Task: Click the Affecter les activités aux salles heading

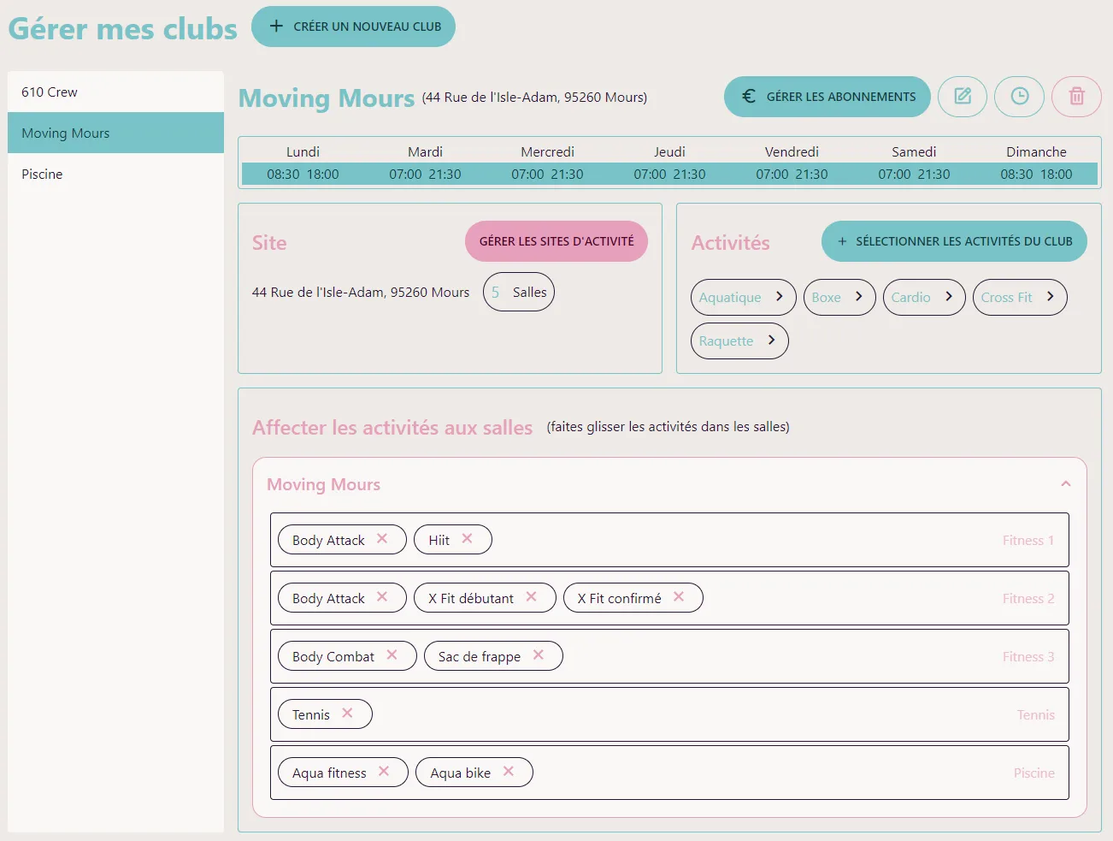Action: tap(392, 427)
